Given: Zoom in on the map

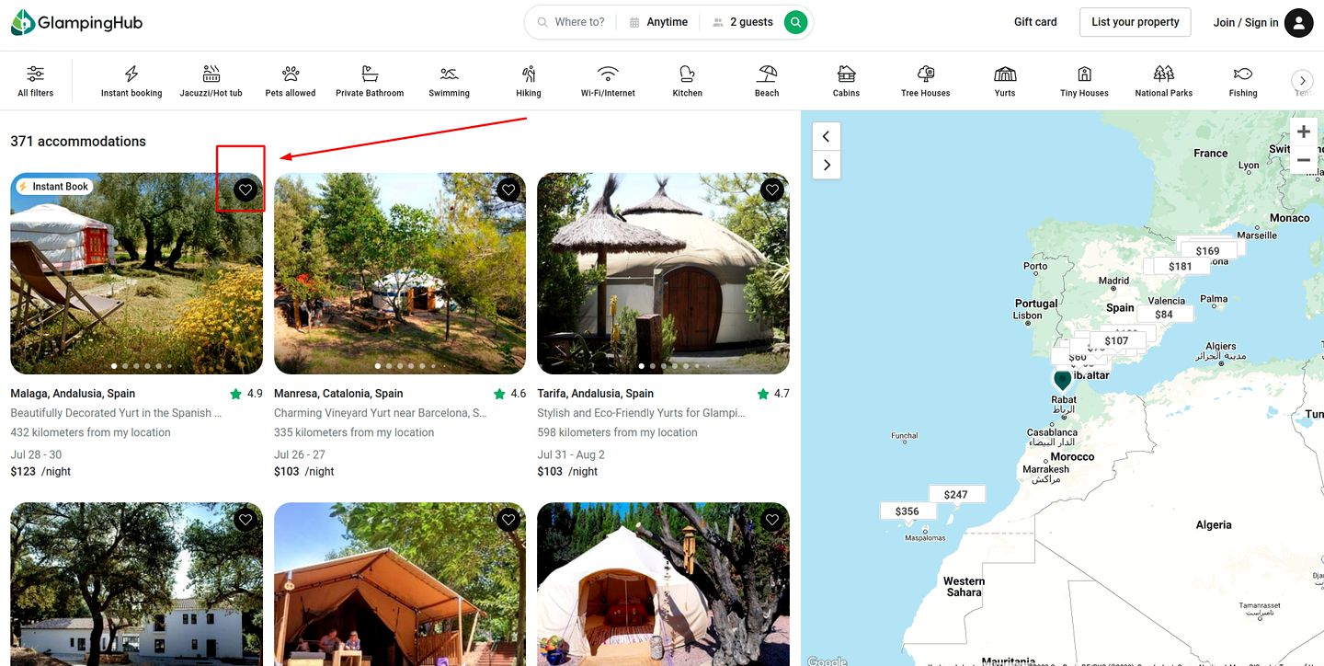Looking at the screenshot, I should (1304, 132).
